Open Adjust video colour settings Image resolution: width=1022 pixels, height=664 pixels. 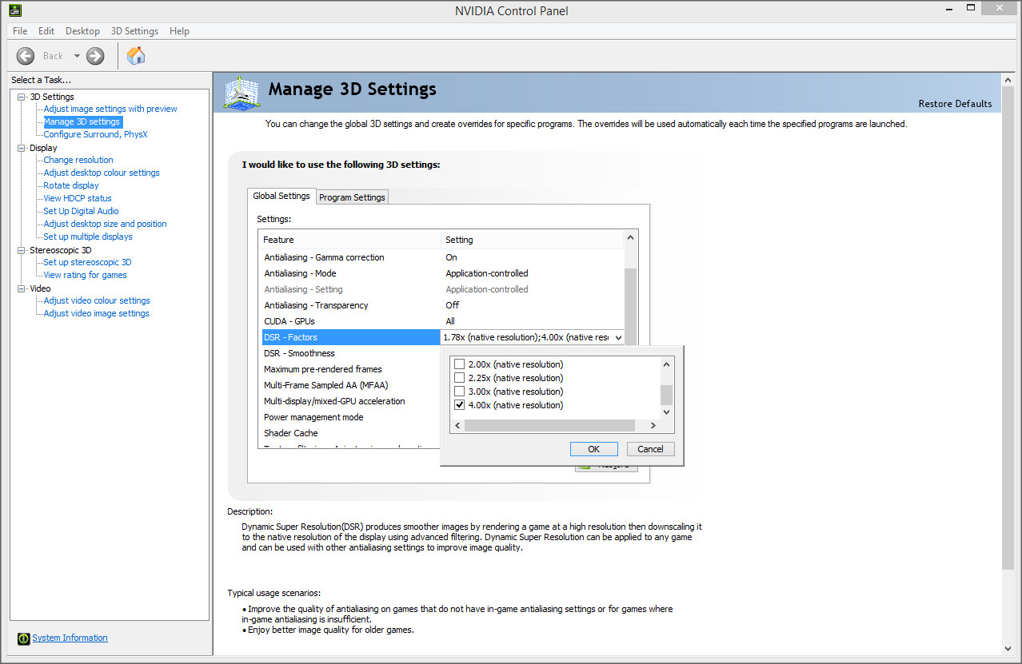pos(97,300)
